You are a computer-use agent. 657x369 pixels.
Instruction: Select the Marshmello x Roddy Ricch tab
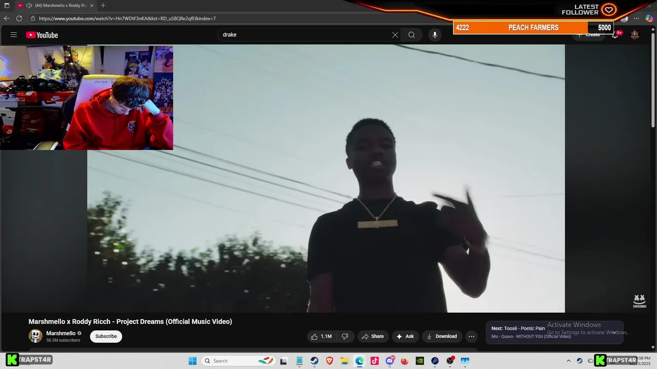(x=56, y=6)
